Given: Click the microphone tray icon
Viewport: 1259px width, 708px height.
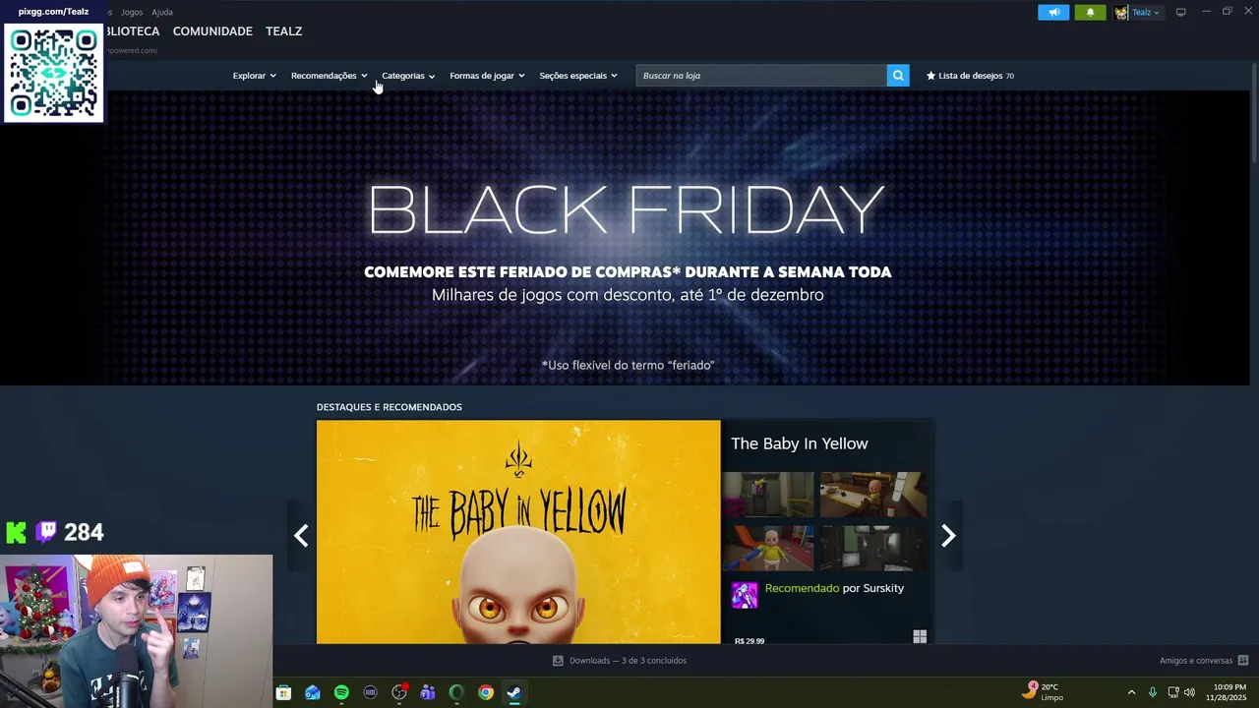Looking at the screenshot, I should 1153,692.
